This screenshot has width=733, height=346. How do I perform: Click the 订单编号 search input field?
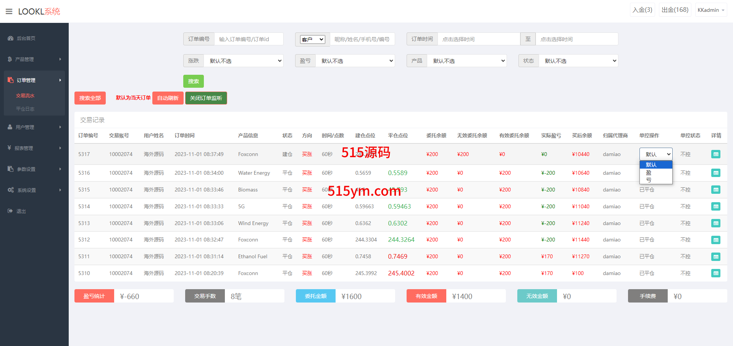(249, 39)
